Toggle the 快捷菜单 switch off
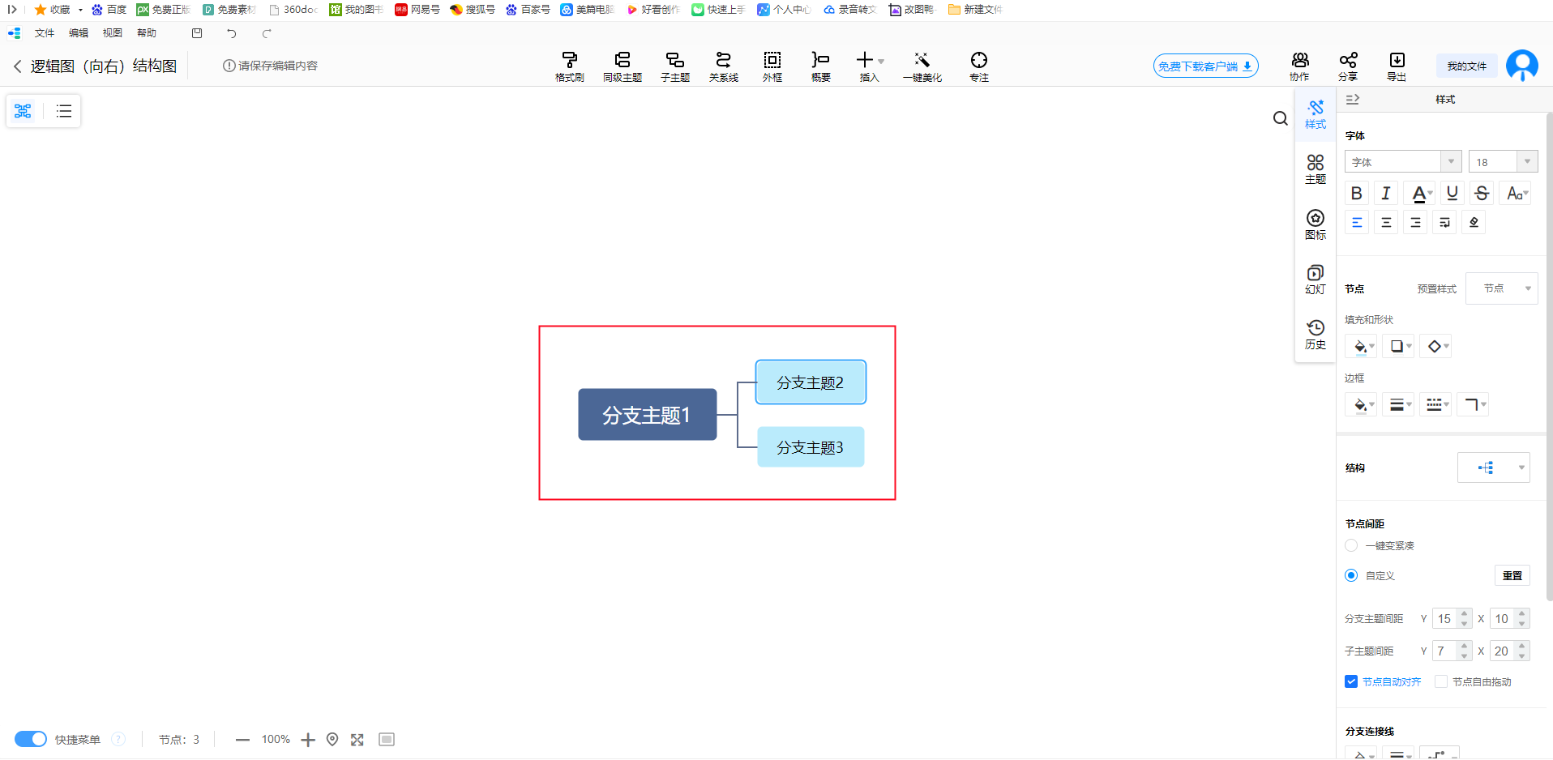The image size is (1553, 760). click(x=31, y=739)
